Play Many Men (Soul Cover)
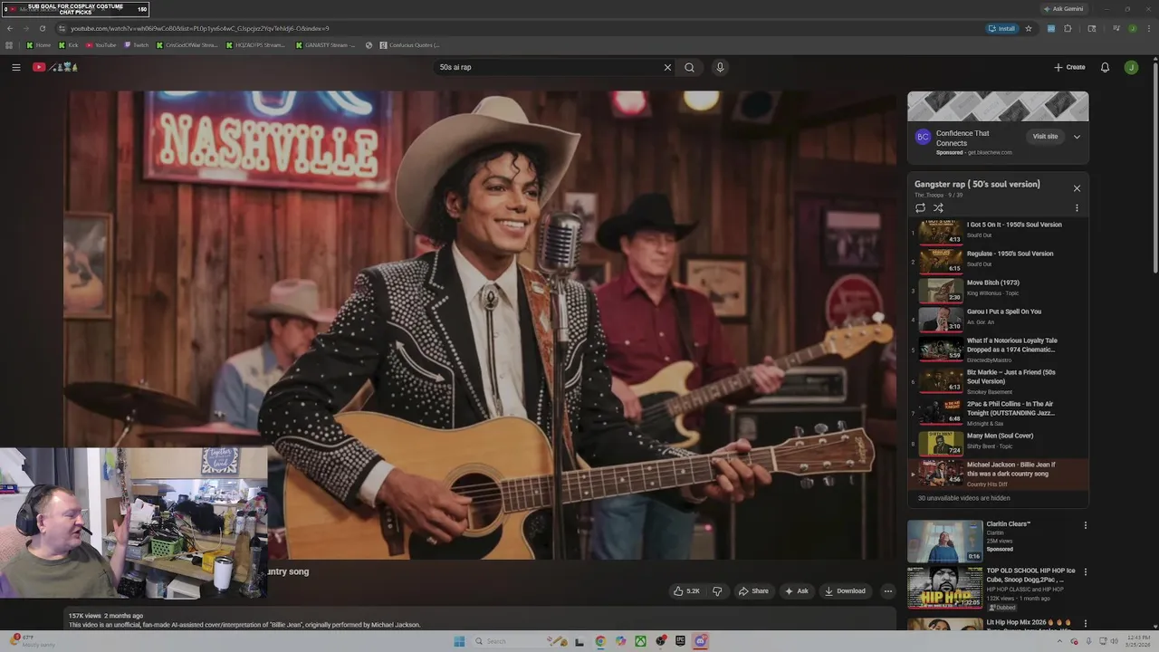This screenshot has width=1159, height=652. point(999,443)
